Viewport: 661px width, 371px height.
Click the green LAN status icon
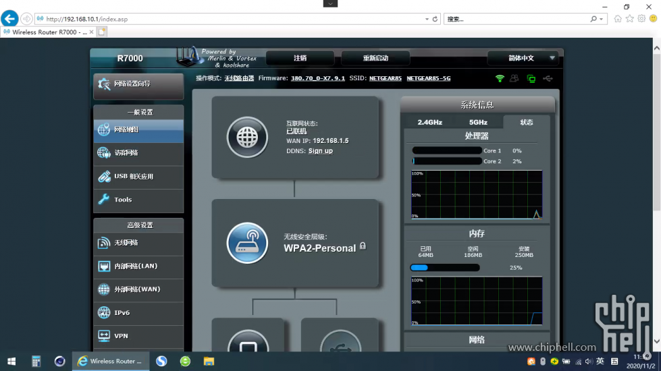coord(531,79)
